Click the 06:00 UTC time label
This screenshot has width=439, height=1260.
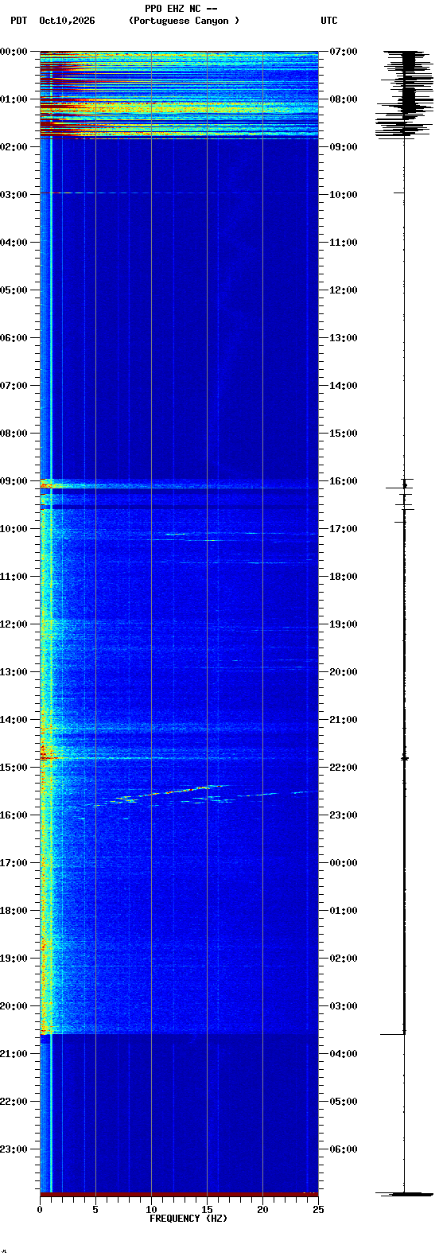[344, 1149]
